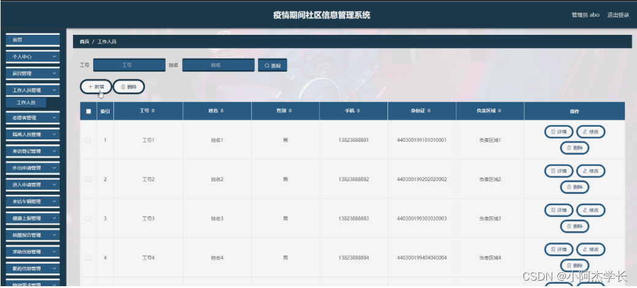
Task: Sort table by 姓名 column arrows
Action: (x=222, y=111)
